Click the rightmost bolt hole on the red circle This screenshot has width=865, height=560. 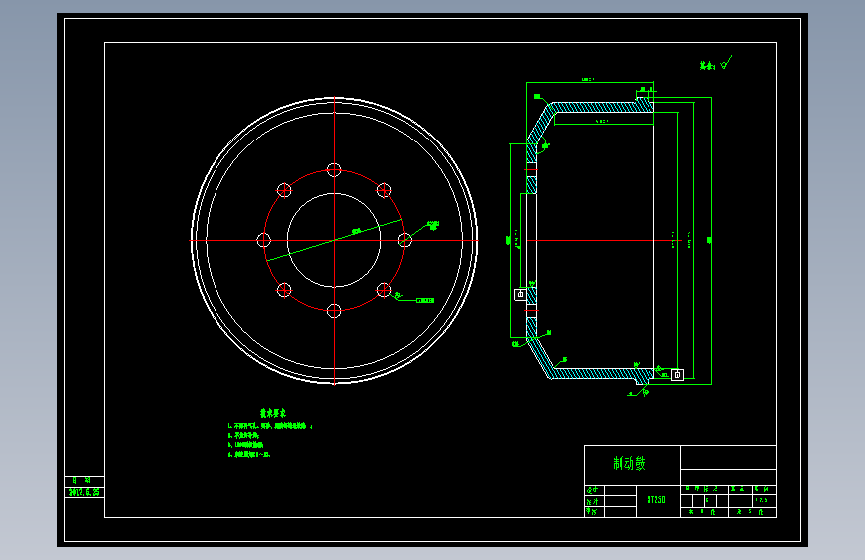point(405,240)
